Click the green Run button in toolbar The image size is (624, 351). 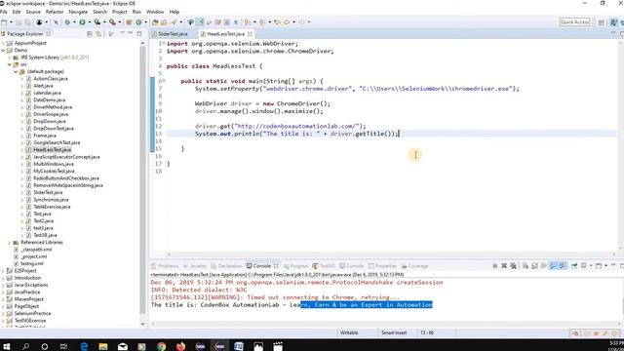(82, 22)
